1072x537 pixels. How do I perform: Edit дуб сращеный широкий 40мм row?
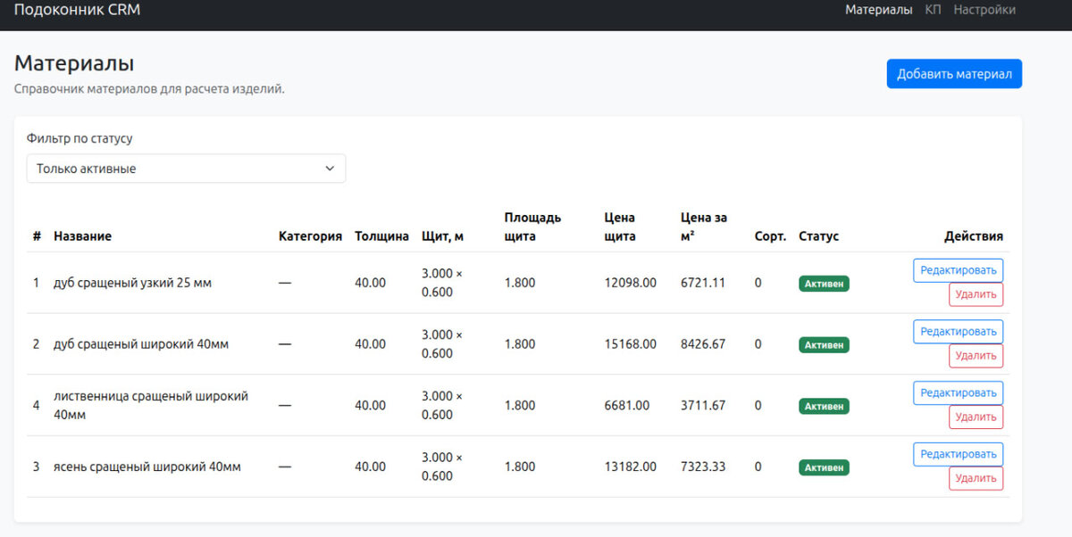[x=958, y=332]
